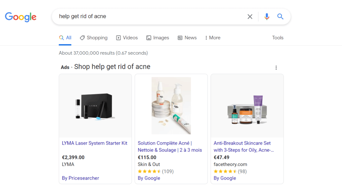View LYMA black box product image
Viewport: 342px width, 191px height.
coord(95,106)
